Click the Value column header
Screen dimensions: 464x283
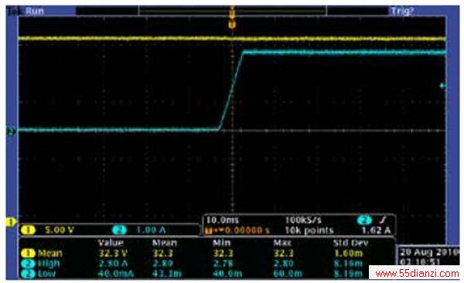(111, 243)
